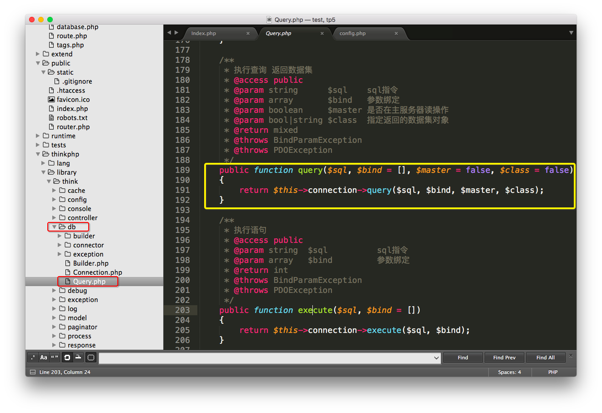The image size is (602, 413).
Task: Close the Query.php tab
Action: tap(322, 33)
